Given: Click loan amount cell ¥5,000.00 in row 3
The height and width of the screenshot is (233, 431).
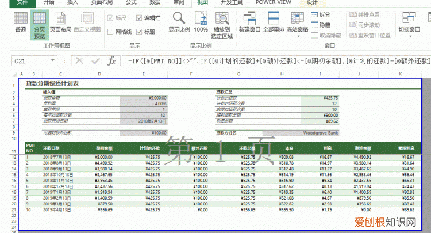Looking at the screenshot, I should 143,98.
